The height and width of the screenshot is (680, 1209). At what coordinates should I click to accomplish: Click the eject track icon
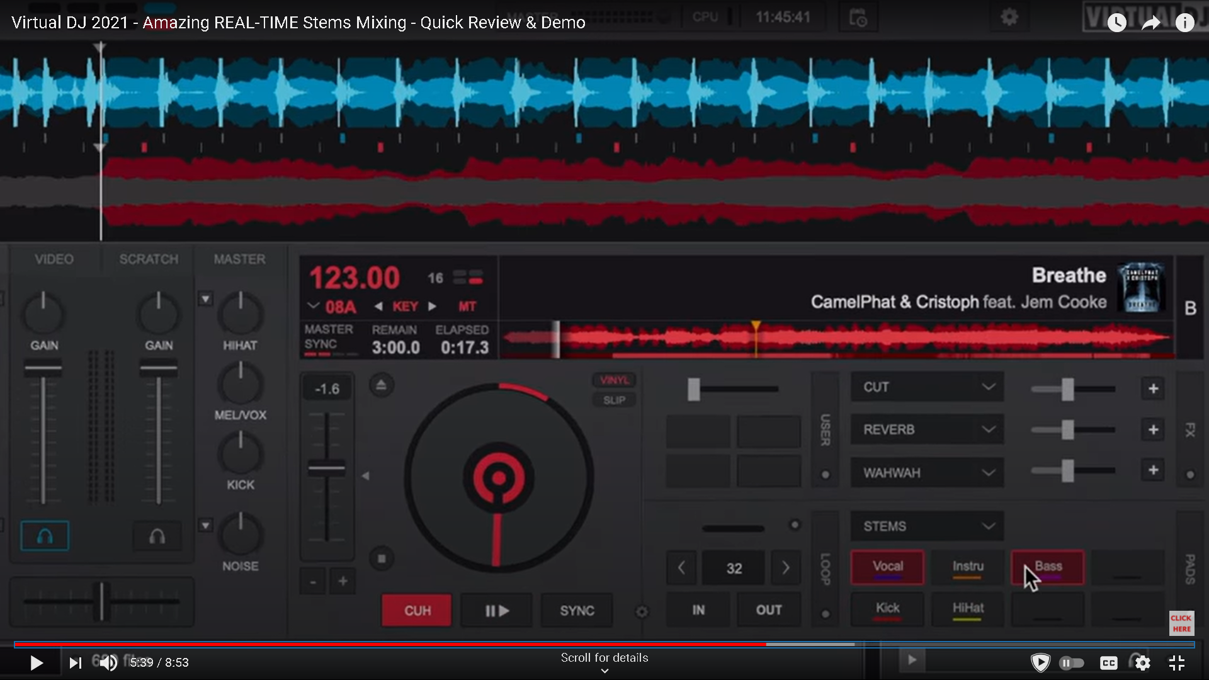click(381, 385)
